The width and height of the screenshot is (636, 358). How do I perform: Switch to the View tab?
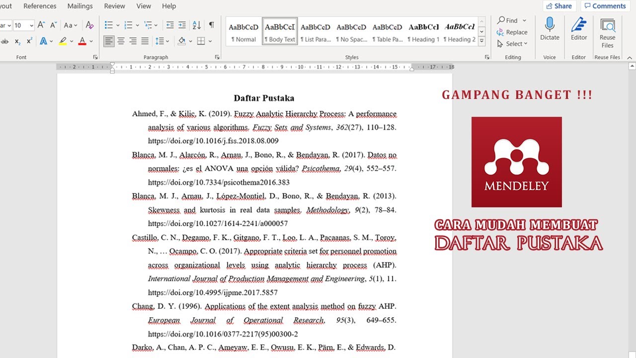[x=144, y=6]
